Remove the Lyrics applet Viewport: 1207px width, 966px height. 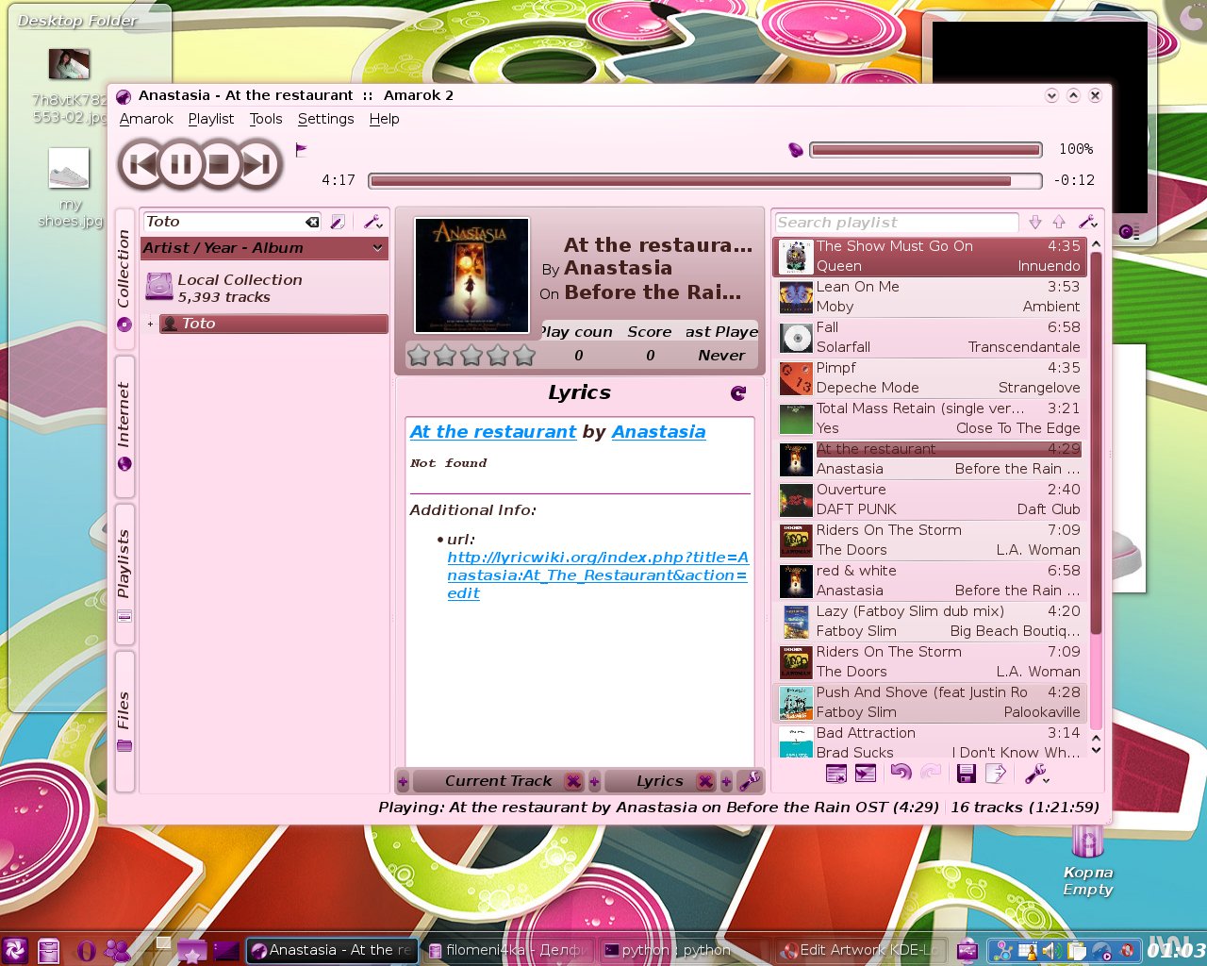pyautogui.click(x=704, y=781)
